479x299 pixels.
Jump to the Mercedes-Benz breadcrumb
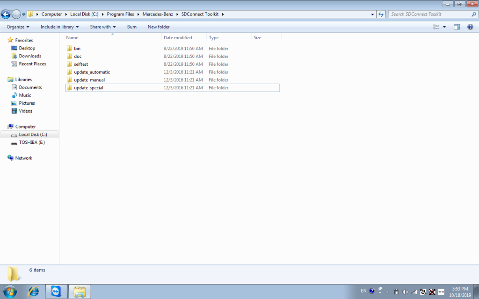click(x=158, y=14)
